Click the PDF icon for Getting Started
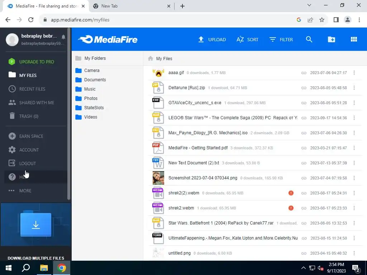367x275 pixels. 158,148
